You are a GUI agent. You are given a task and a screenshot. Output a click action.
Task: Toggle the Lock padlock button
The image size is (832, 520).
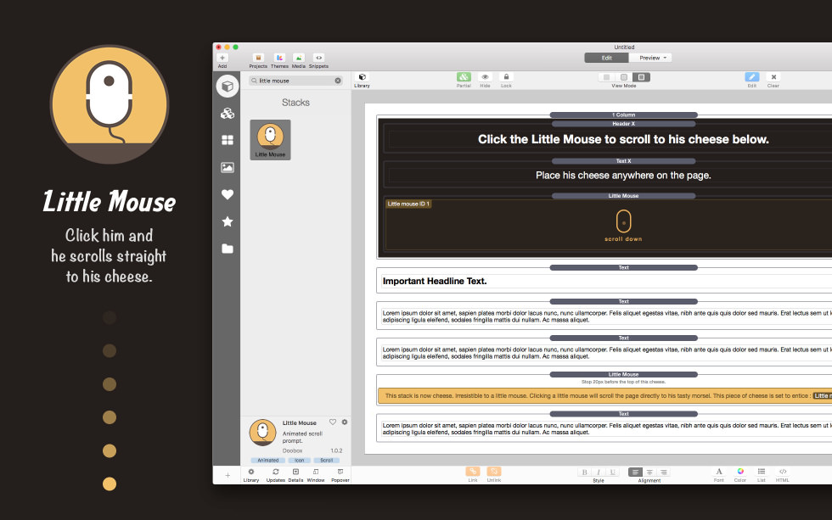tap(506, 77)
